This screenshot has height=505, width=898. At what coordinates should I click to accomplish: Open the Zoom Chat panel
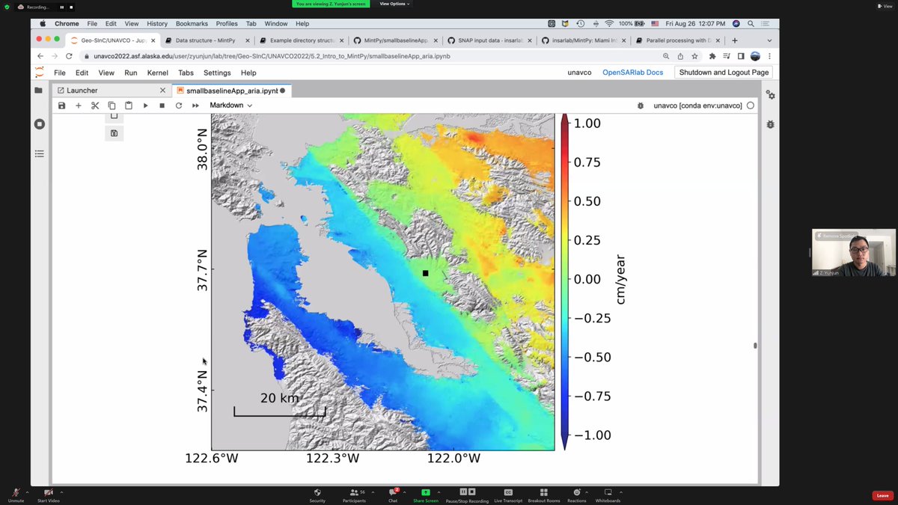392,495
